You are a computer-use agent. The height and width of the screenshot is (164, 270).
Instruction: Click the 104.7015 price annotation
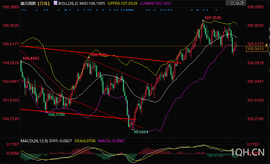99,55
